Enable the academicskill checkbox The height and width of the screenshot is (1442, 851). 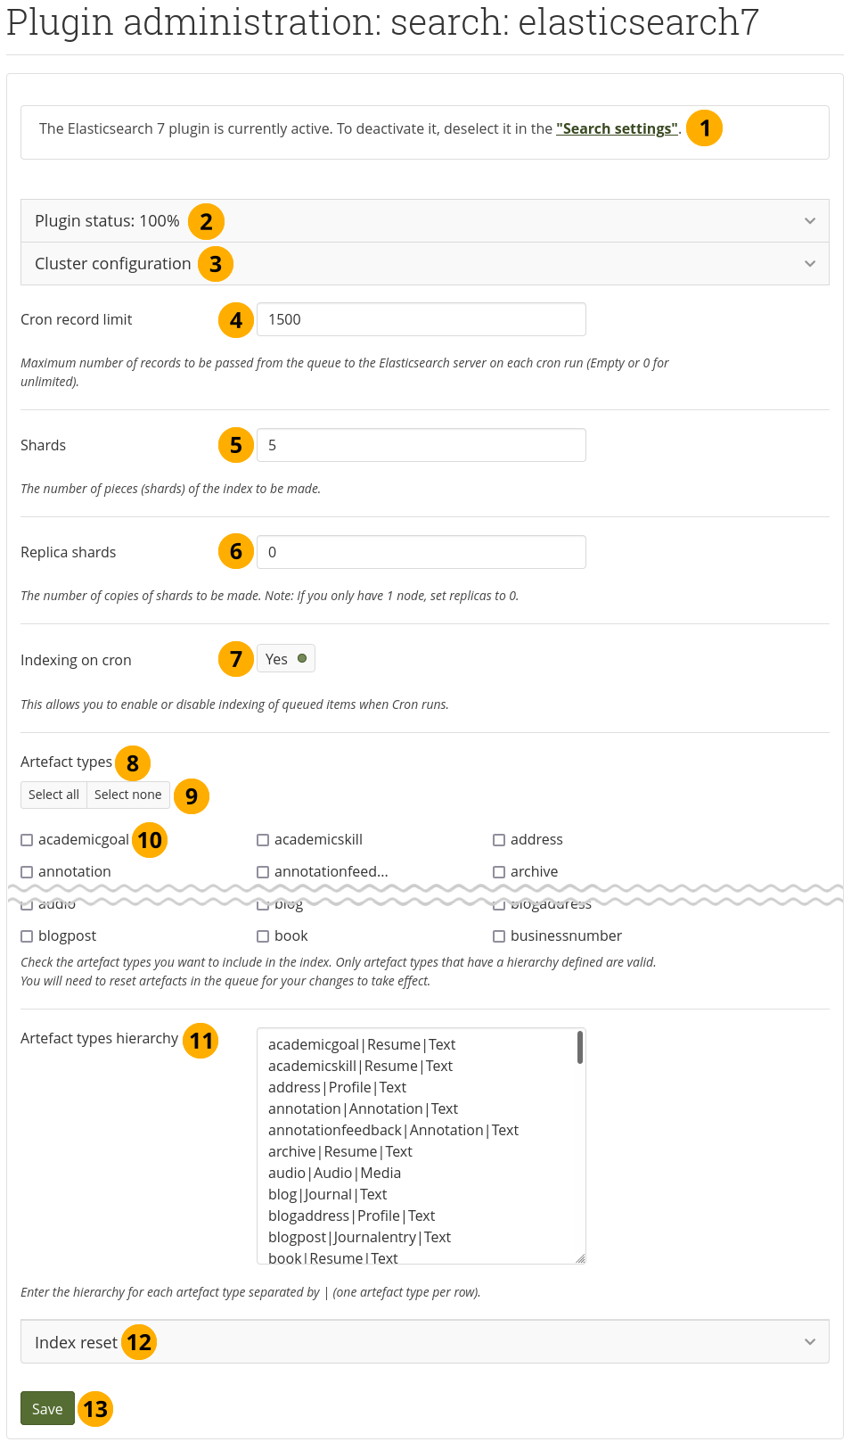(263, 840)
